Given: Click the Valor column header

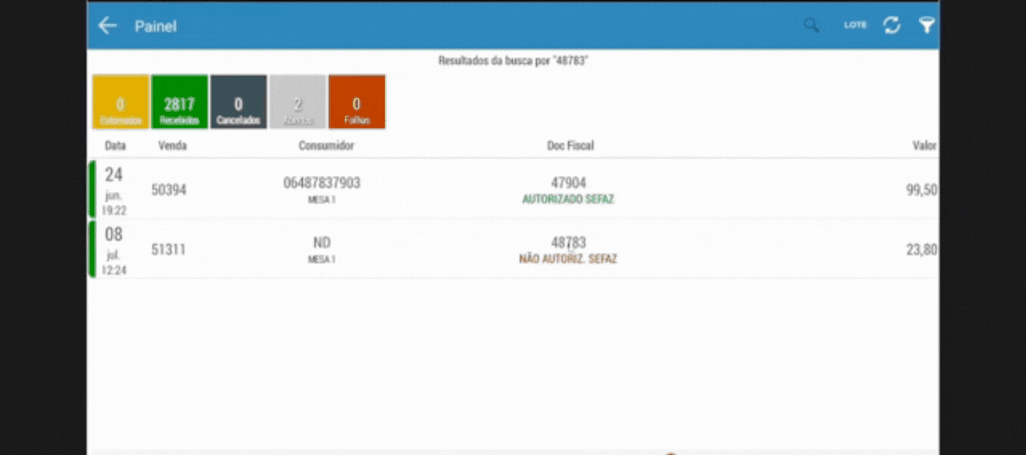Looking at the screenshot, I should point(924,146).
